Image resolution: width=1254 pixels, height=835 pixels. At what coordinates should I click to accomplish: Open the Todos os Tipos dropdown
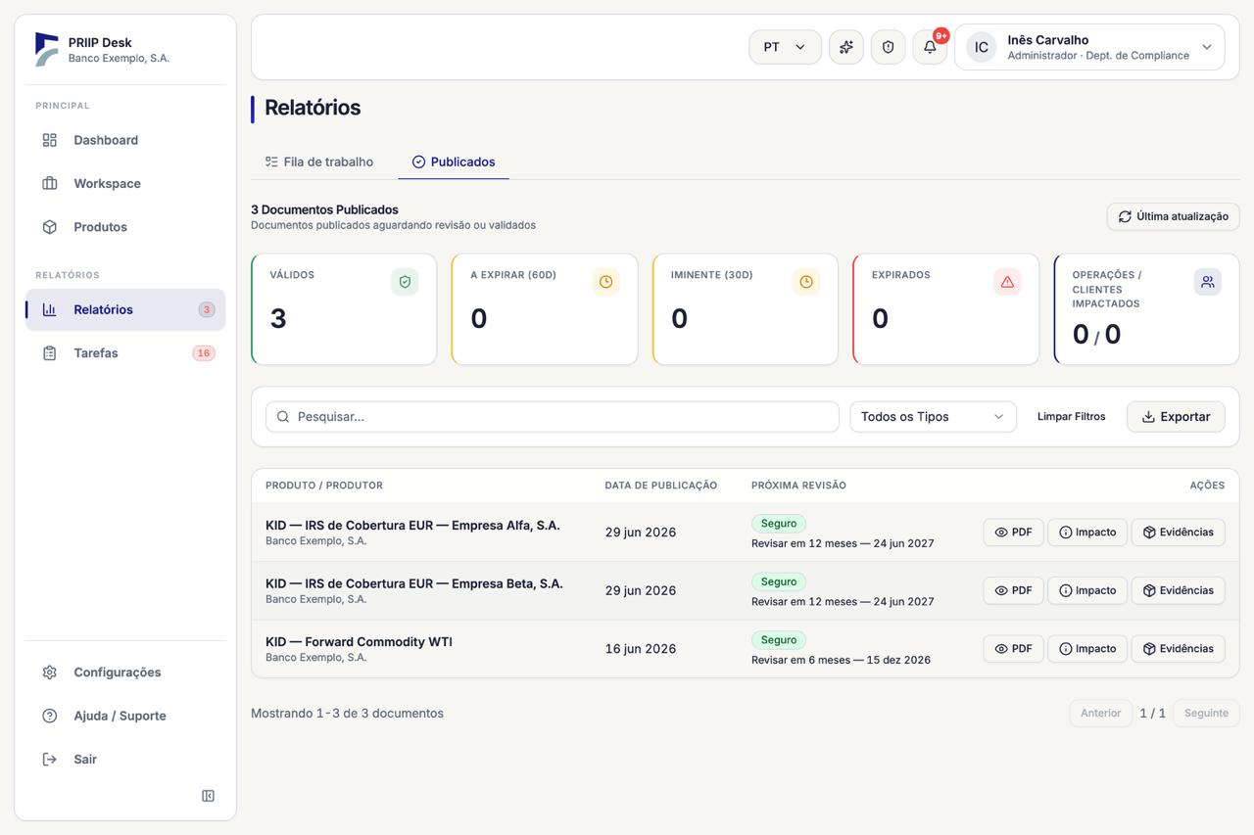click(x=933, y=416)
